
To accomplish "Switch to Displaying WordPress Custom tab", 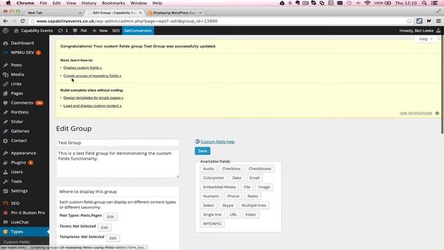I will (174, 12).
